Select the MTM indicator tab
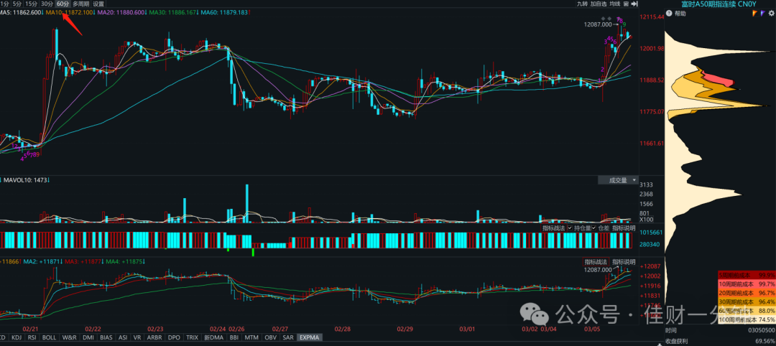The height and width of the screenshot is (346, 776). (251, 337)
